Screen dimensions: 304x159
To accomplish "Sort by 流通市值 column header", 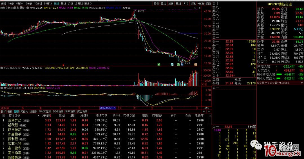I will 101,116.
